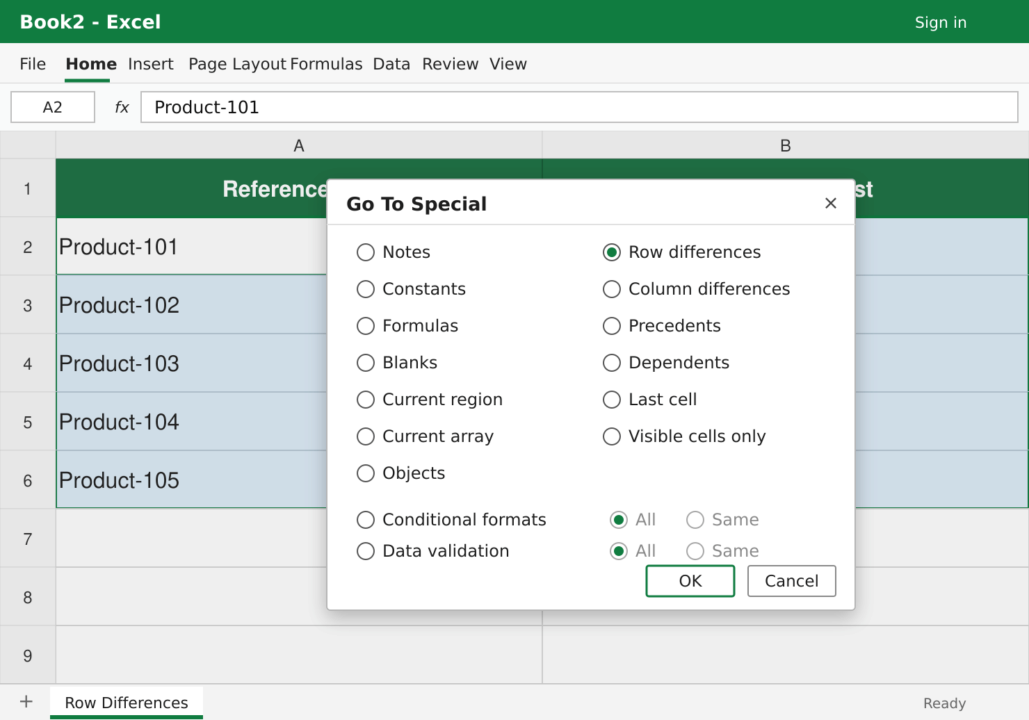This screenshot has height=720, width=1029.
Task: Pick the Current array option
Action: [x=425, y=436]
